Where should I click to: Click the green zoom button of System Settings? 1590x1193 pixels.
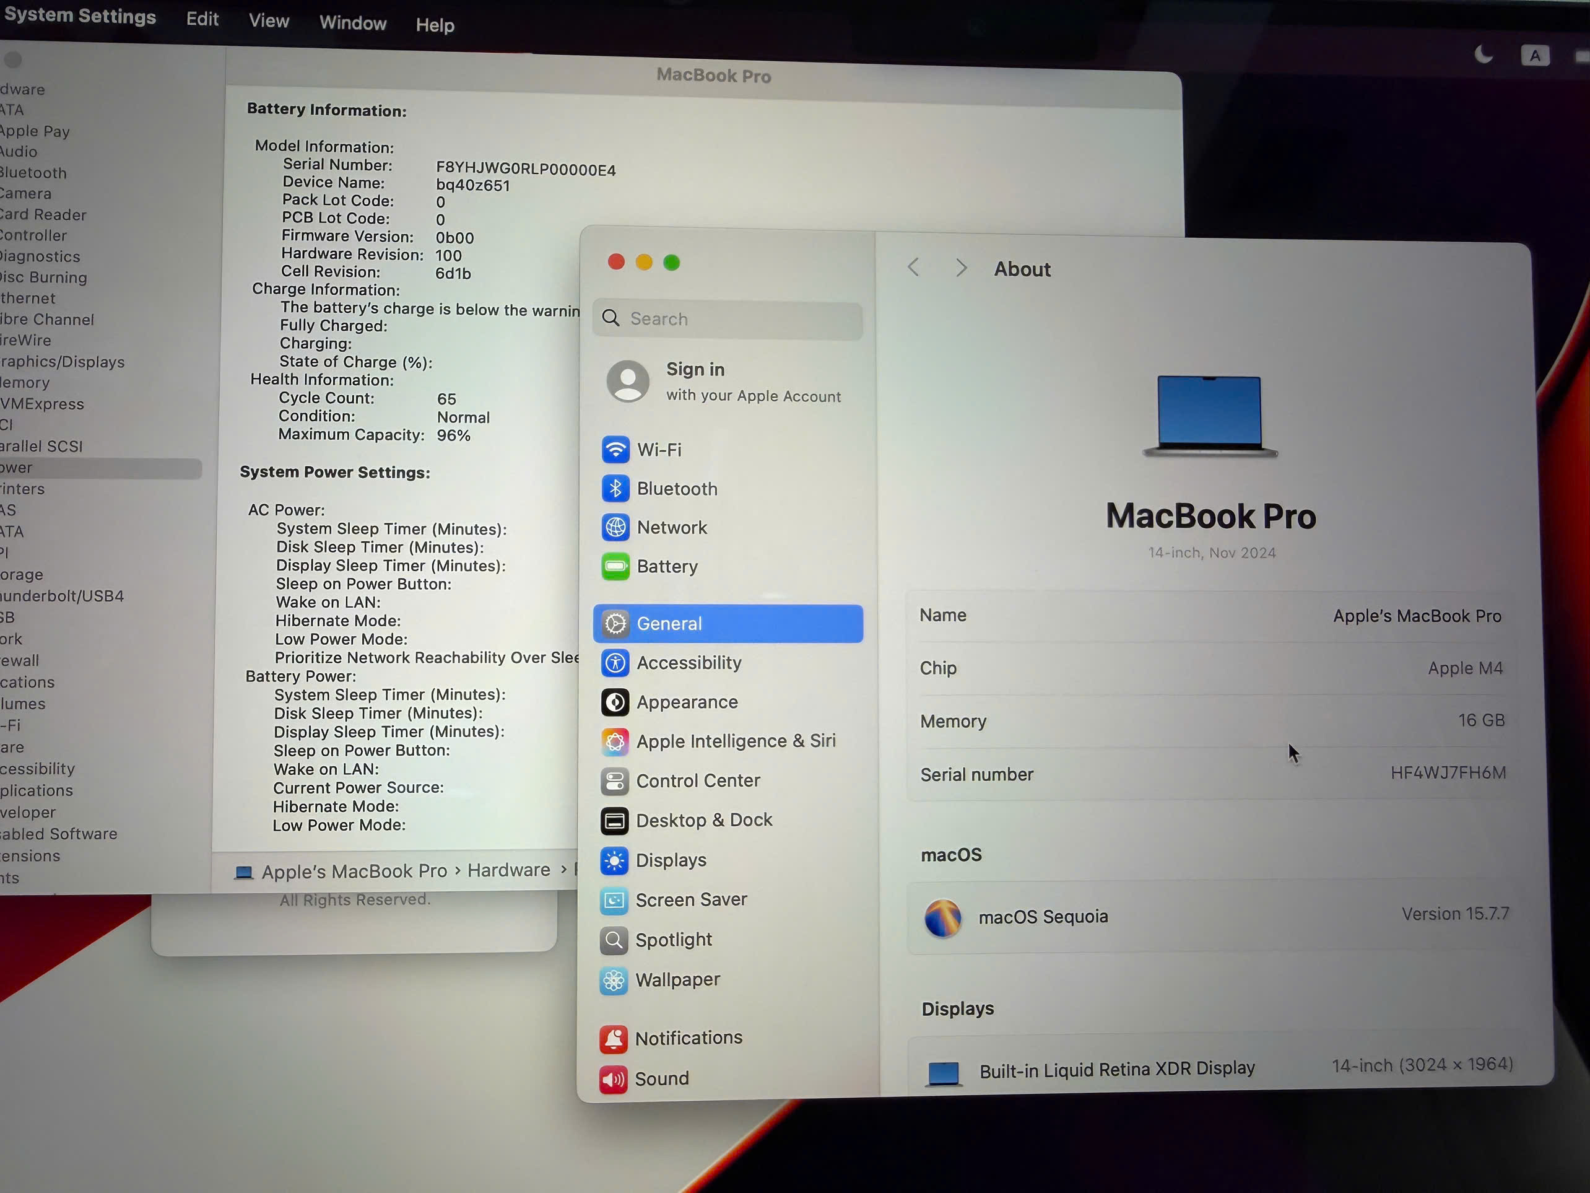(x=671, y=263)
